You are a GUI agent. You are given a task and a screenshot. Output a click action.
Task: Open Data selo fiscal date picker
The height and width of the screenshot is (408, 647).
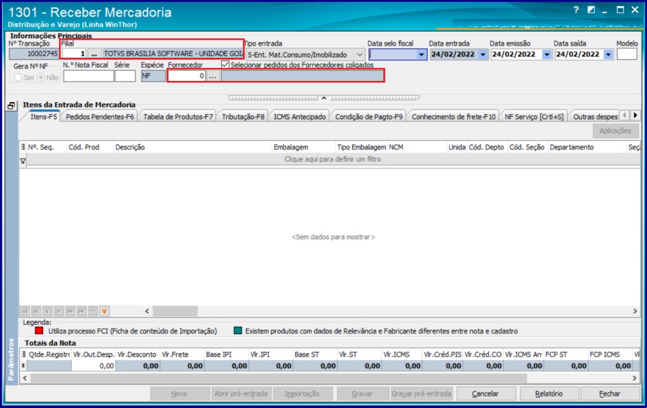point(421,55)
